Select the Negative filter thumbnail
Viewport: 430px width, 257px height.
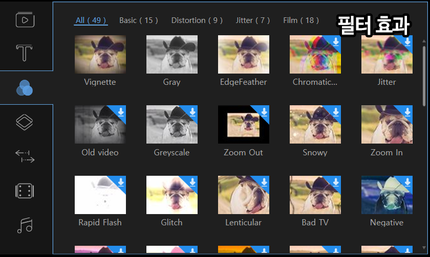[x=386, y=195]
